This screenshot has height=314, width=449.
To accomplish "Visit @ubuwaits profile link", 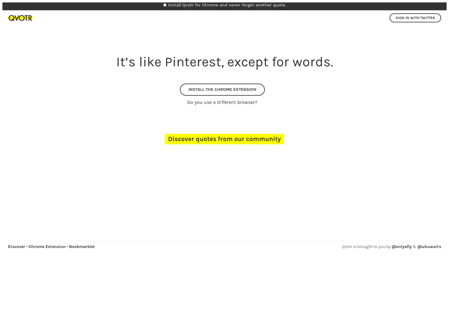I will 429,247.
